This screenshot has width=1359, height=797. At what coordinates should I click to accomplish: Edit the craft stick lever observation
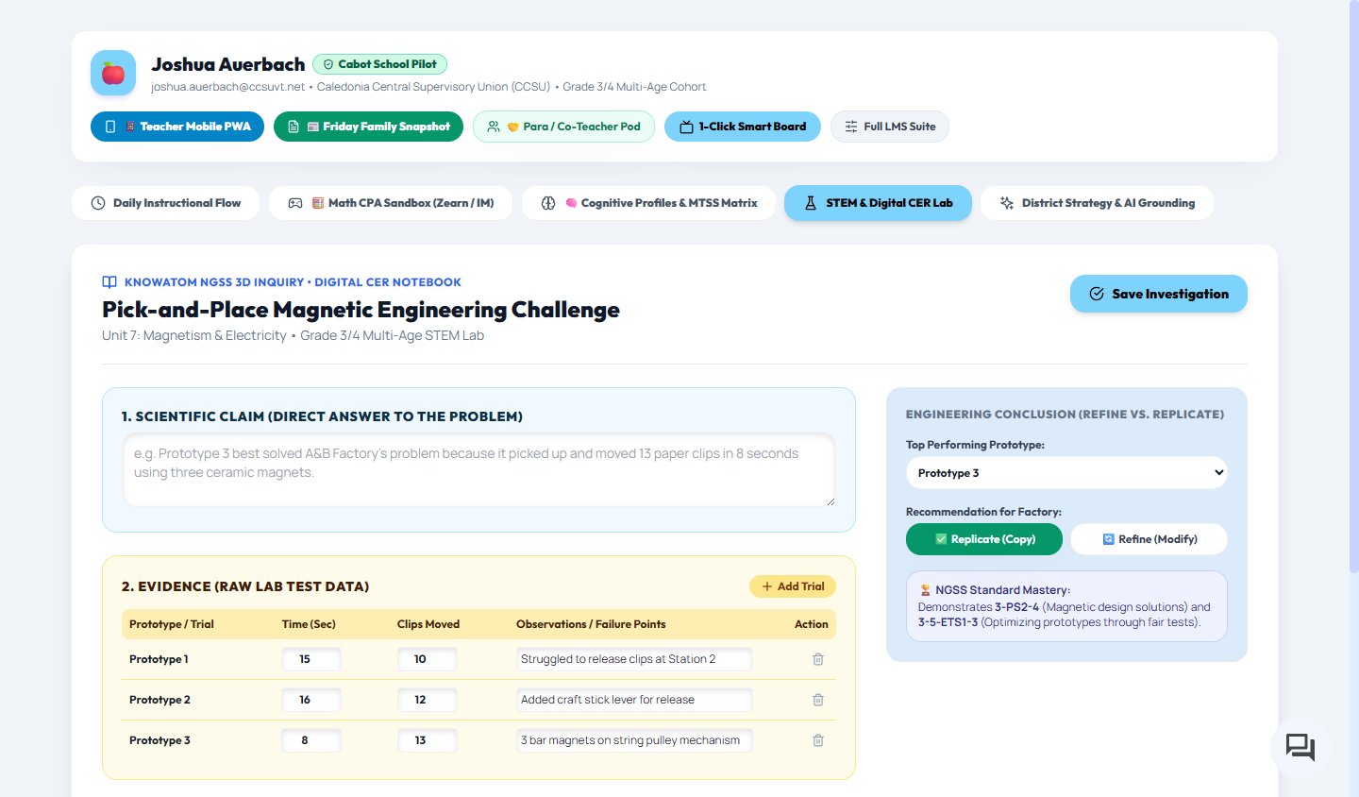click(634, 700)
